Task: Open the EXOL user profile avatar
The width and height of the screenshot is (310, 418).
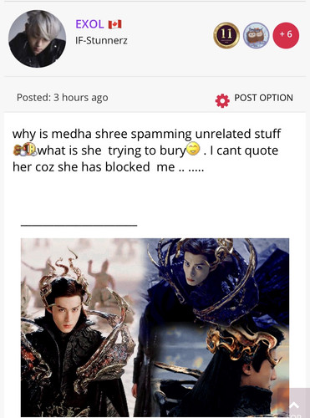Action: 38,38
